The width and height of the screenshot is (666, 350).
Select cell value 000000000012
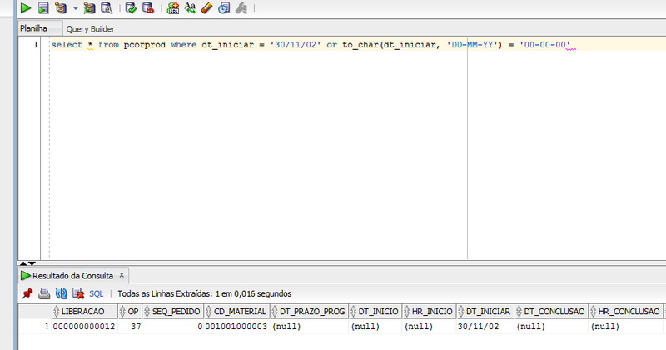pyautogui.click(x=84, y=326)
